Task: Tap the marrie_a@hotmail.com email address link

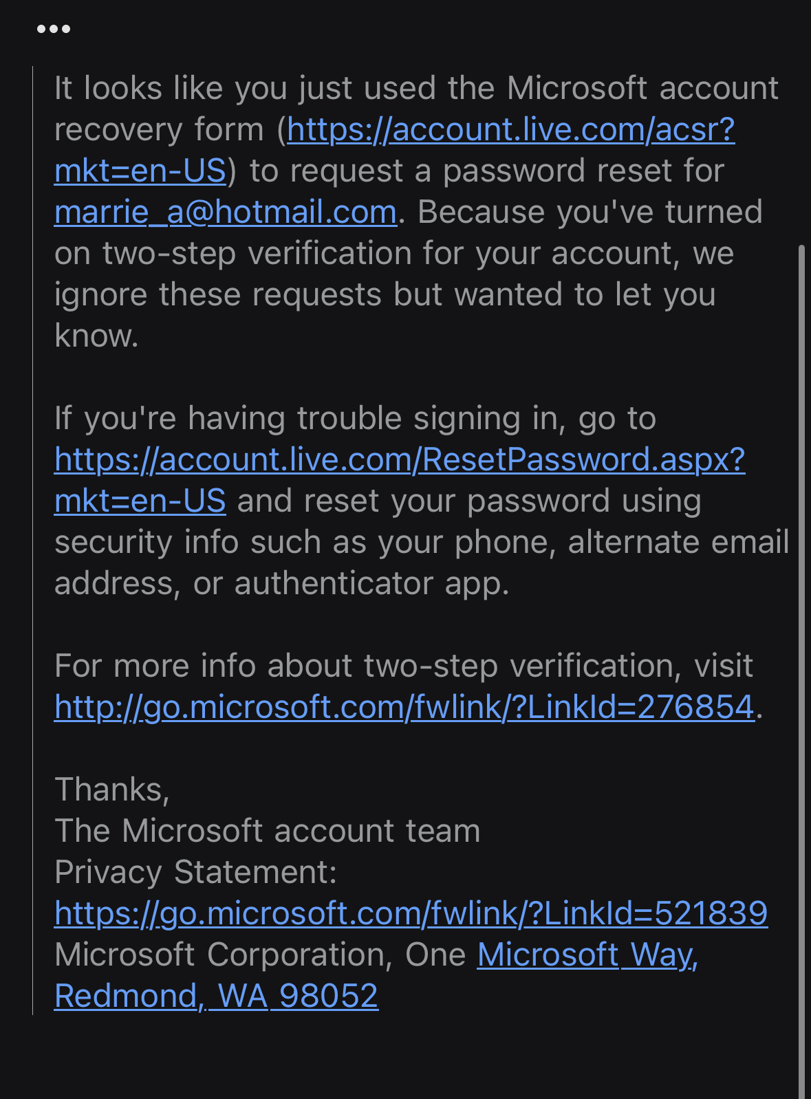Action: point(226,212)
